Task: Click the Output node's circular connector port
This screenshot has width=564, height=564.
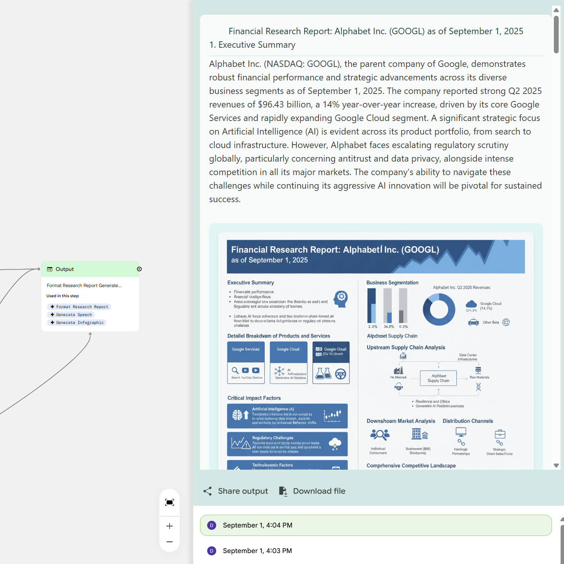Action: pos(139,269)
